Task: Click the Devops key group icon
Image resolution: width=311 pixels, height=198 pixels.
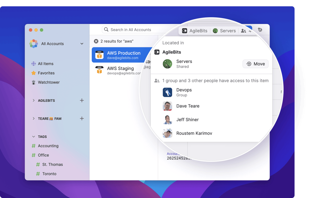Action: pyautogui.click(x=167, y=92)
